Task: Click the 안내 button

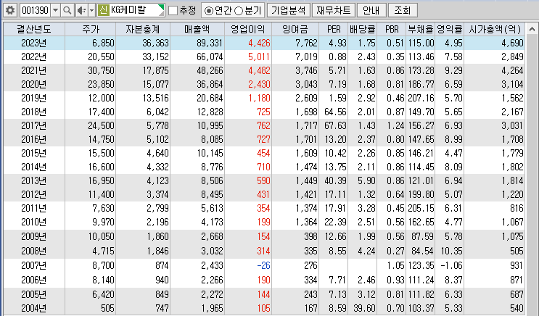Action: click(371, 10)
